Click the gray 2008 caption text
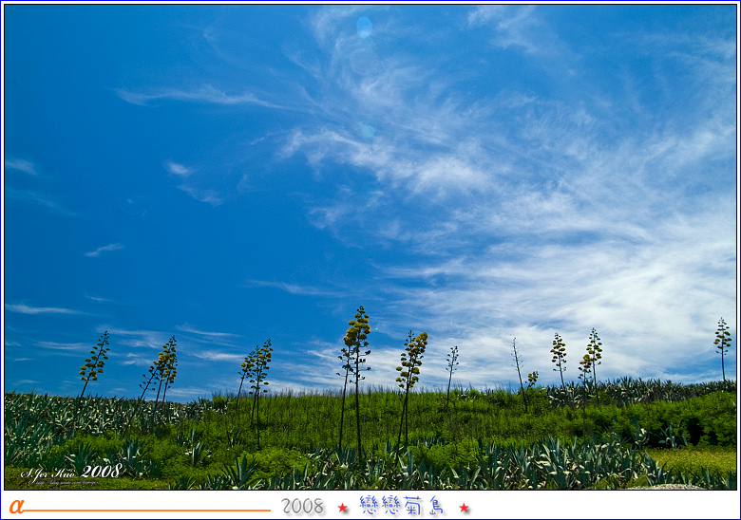The width and height of the screenshot is (741, 520). 302,507
